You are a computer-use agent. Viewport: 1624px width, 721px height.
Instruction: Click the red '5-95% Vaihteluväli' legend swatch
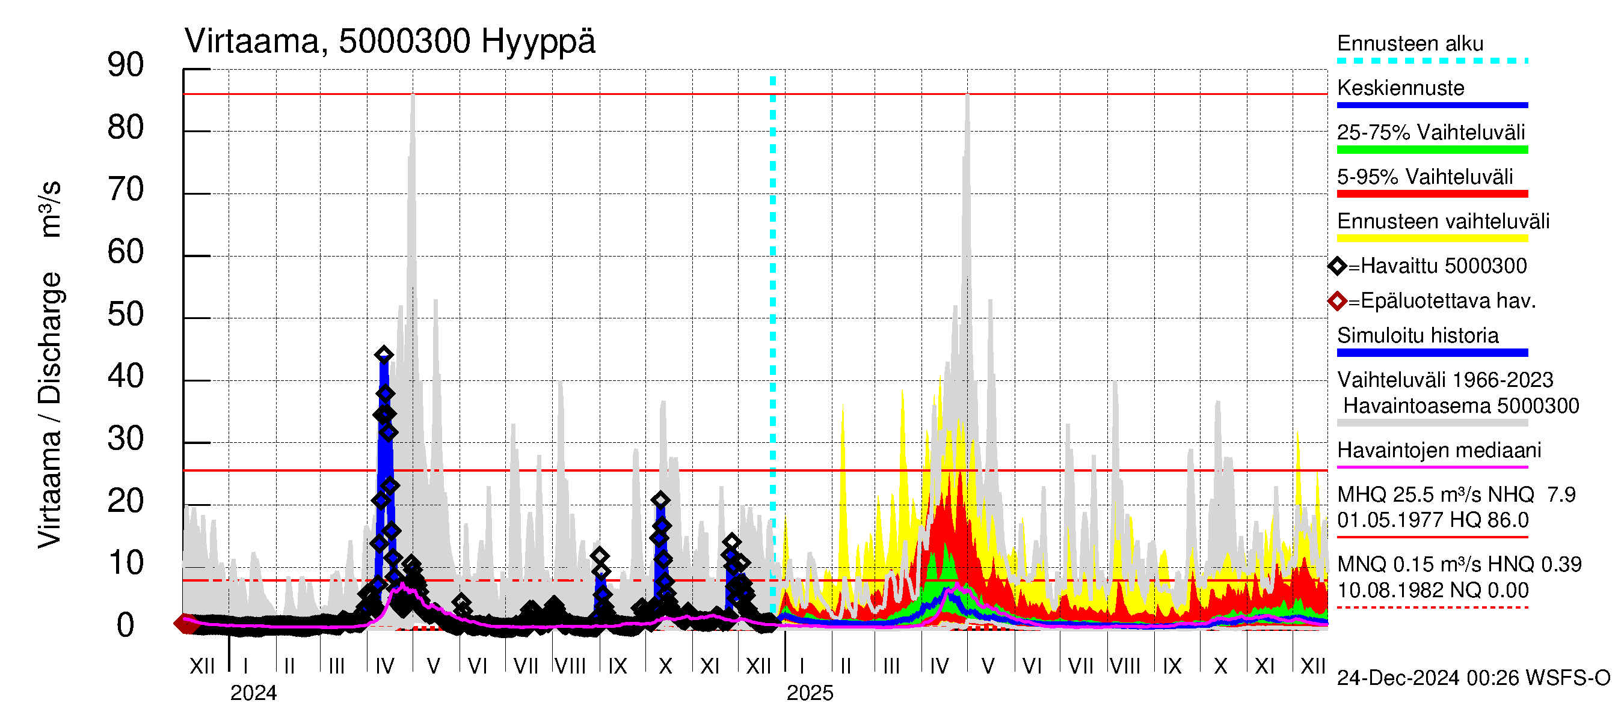coord(1432,194)
